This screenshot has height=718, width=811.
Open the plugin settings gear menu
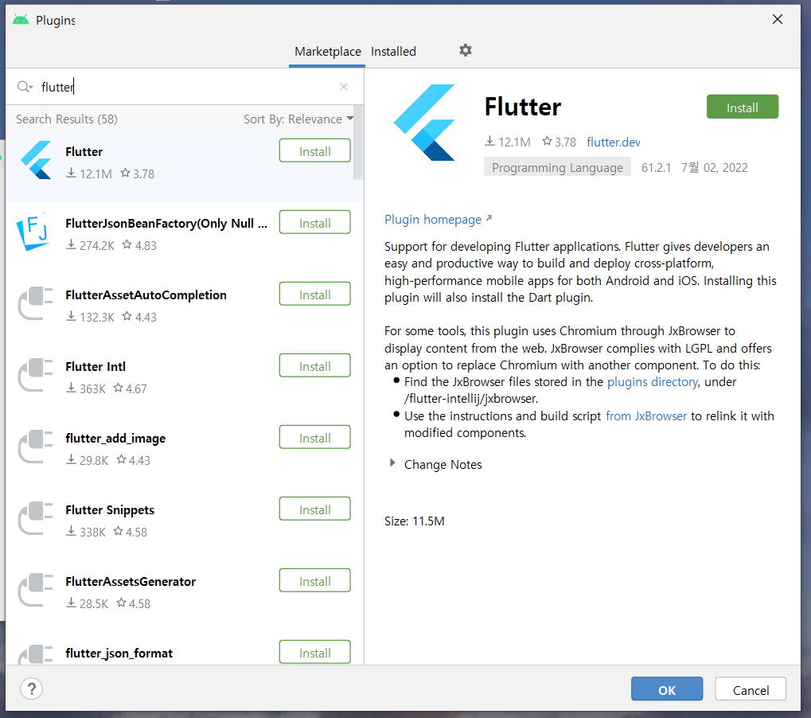click(466, 51)
